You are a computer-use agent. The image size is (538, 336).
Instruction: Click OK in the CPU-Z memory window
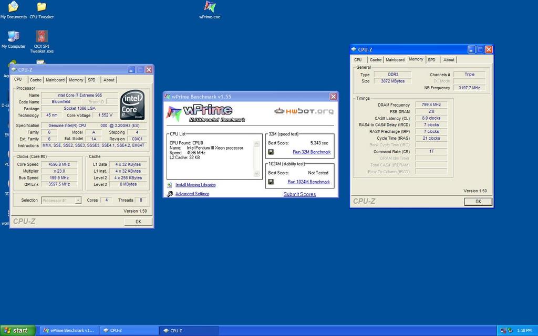(x=478, y=202)
